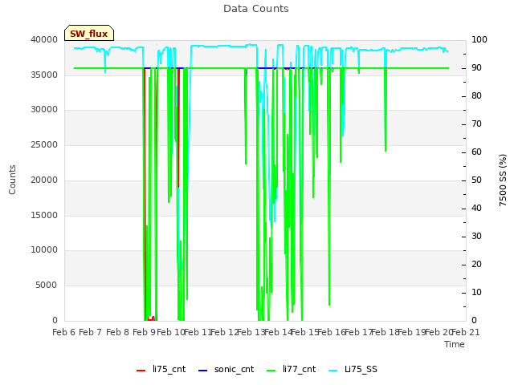
Task: Click the 100 tick on right axis
Action: click(479, 39)
